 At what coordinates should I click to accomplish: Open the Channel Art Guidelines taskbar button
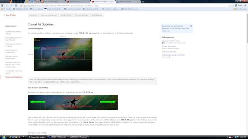click(37, 137)
